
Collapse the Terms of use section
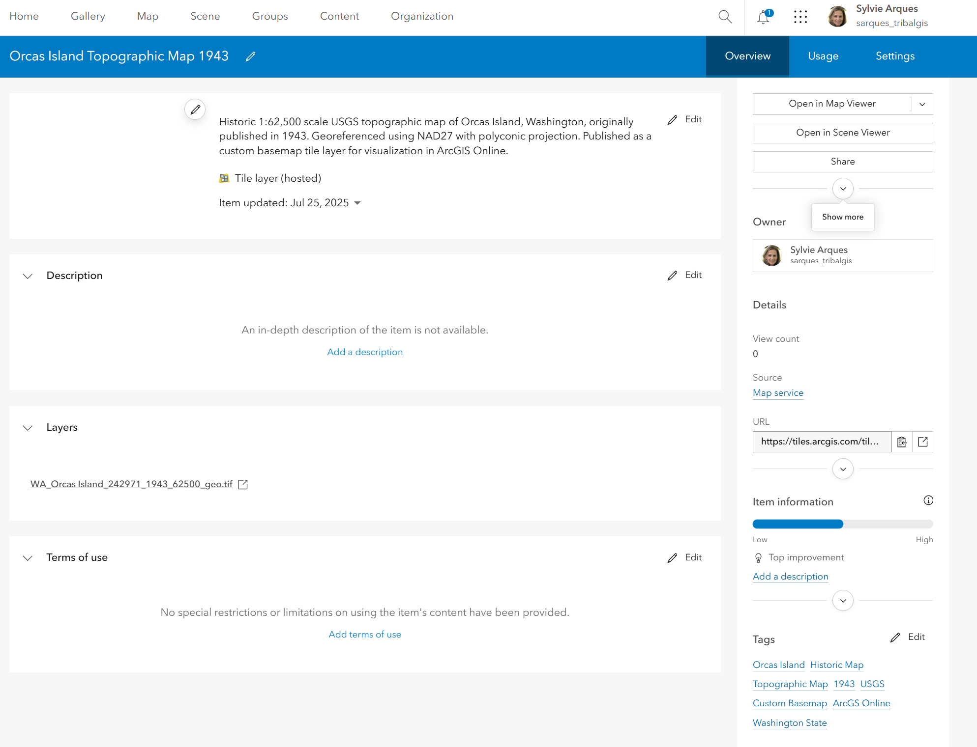(x=28, y=558)
